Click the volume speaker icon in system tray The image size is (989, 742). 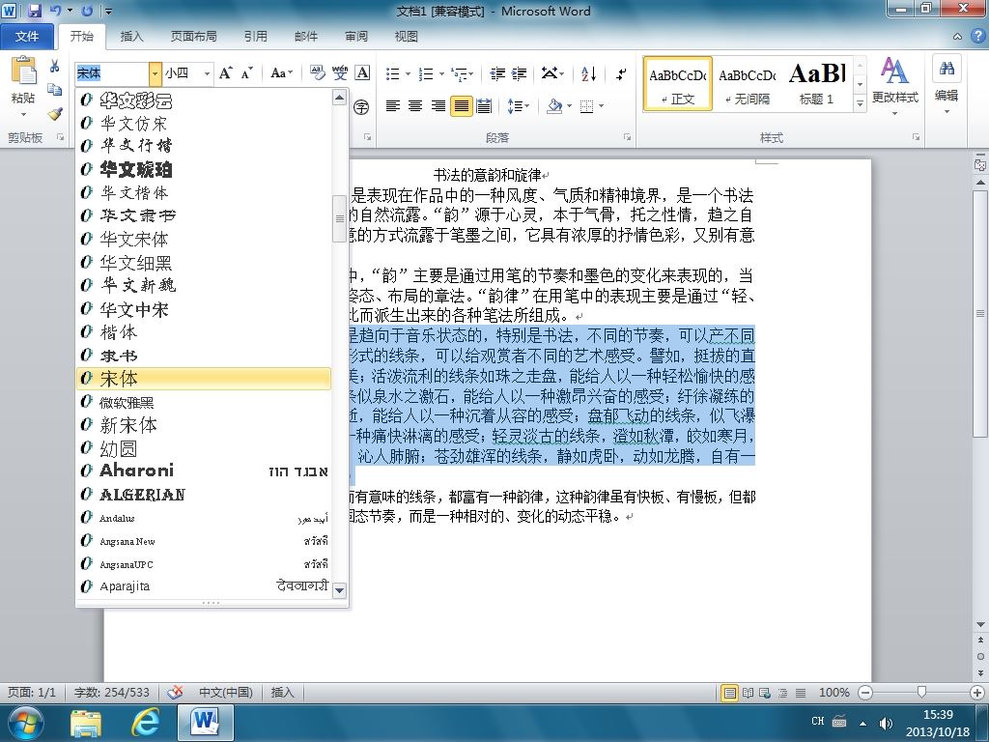click(x=886, y=723)
